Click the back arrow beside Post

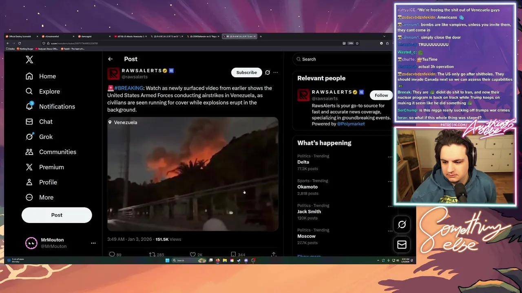pos(110,59)
